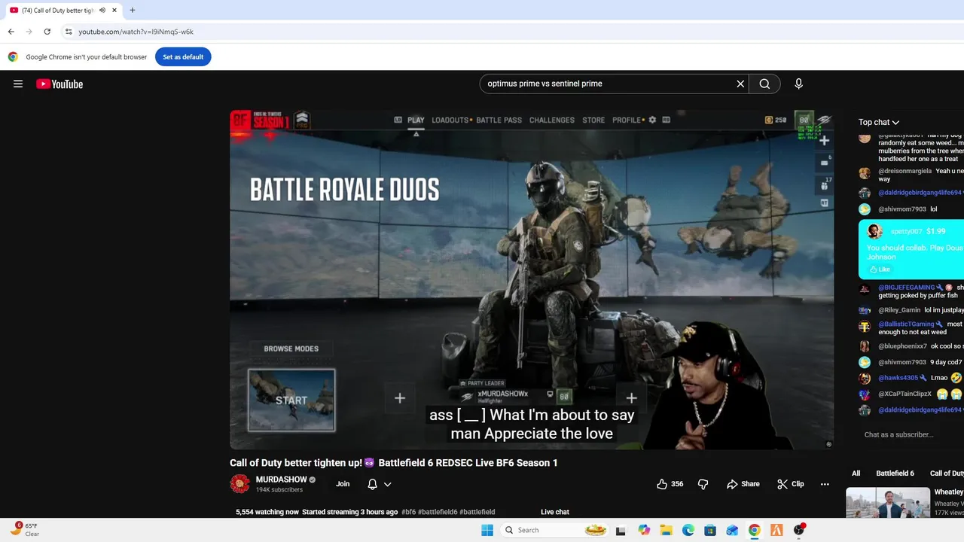
Task: Join the MURDASHOW channel membership
Action: click(x=343, y=484)
